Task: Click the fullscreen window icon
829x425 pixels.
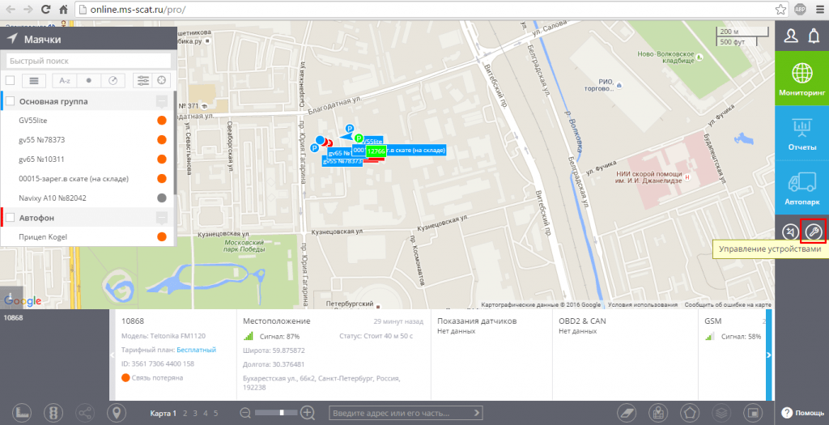Action: 754,413
